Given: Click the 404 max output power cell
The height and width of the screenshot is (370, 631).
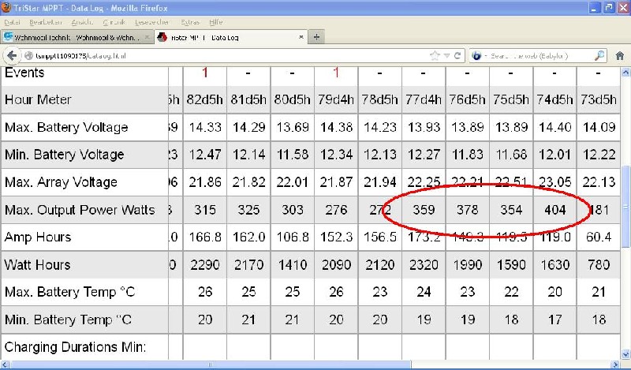Looking at the screenshot, I should (554, 210).
